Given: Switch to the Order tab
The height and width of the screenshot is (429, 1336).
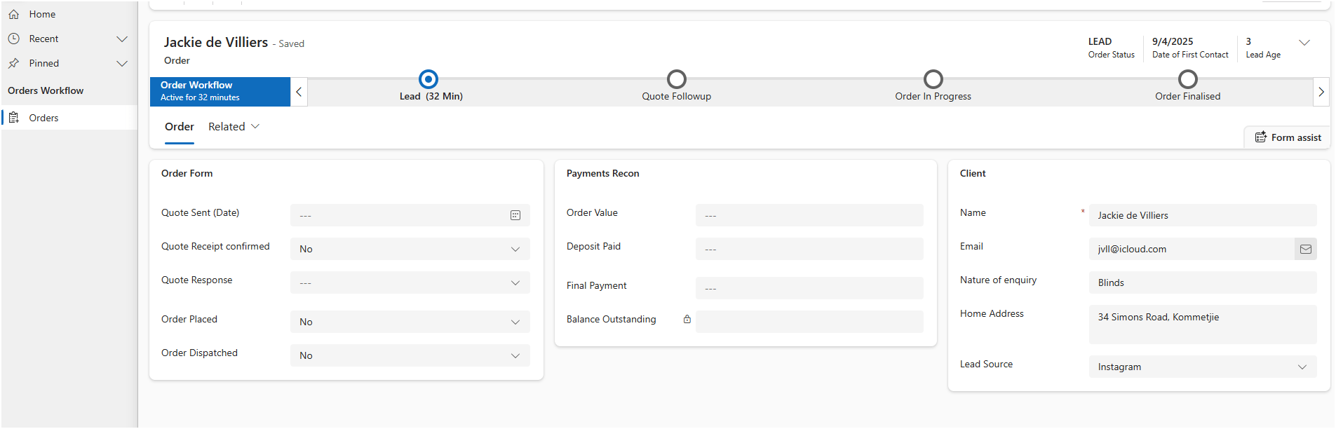Looking at the screenshot, I should (x=180, y=126).
